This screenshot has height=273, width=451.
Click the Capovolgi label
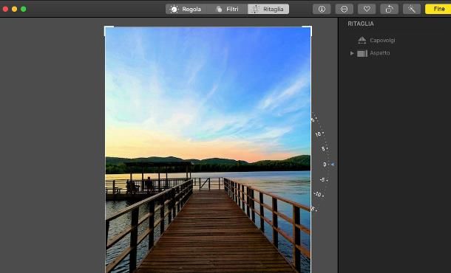tap(382, 40)
